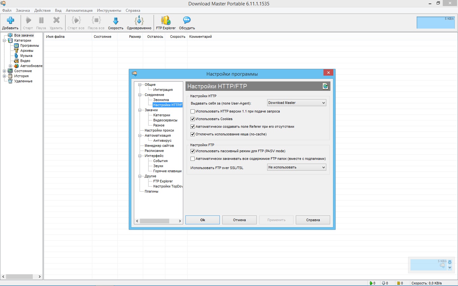
Task: Enable automatic download of FTP folder contents
Action: click(x=192, y=159)
